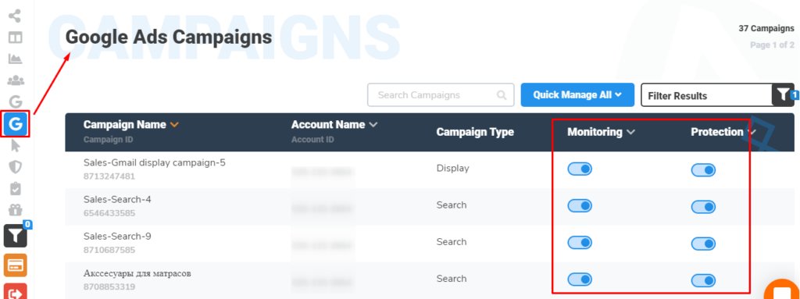Open the dashboard columns layout icon
The height and width of the screenshot is (299, 800).
tap(16, 37)
